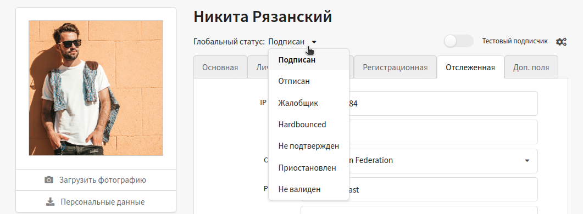Click the camera icon for photo upload

click(x=49, y=180)
